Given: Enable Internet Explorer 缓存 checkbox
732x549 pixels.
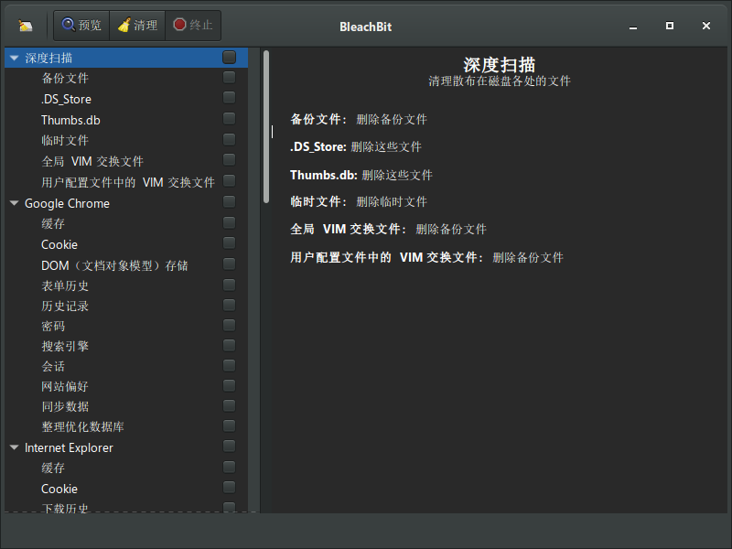Looking at the screenshot, I should point(230,468).
